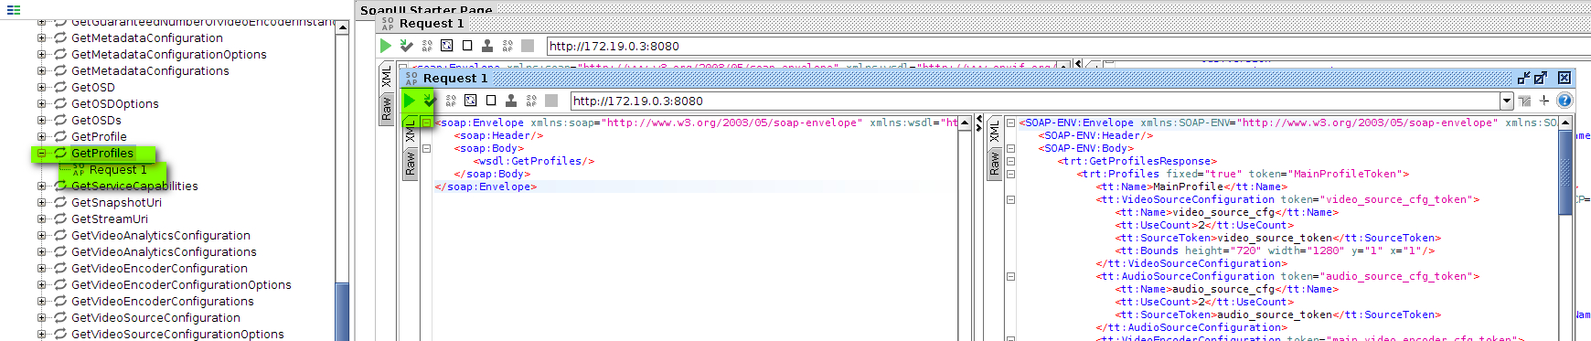The width and height of the screenshot is (1591, 341).
Task: Collapse soap:Body fold marker in request editor
Action: [426, 148]
